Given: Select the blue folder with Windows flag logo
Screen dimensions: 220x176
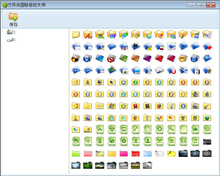Looking at the screenshot, I should click(207, 70).
